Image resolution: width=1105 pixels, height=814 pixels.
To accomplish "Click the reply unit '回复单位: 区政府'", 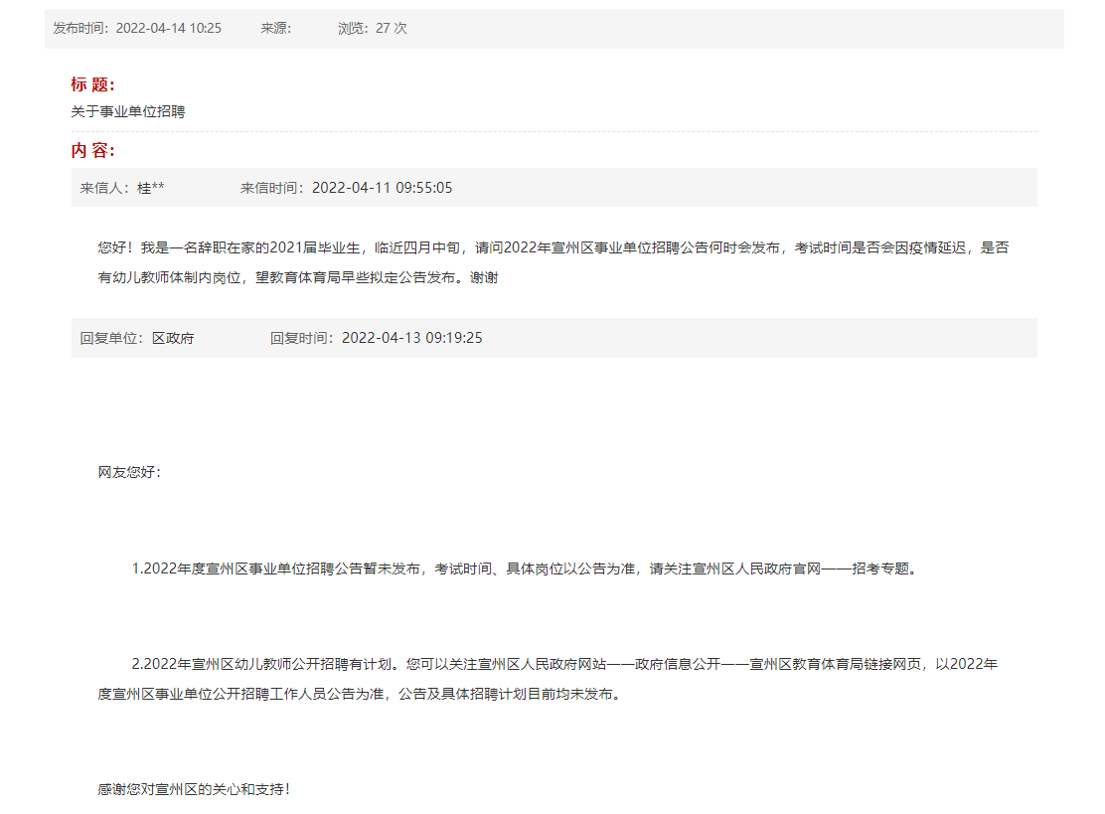I will coord(137,338).
